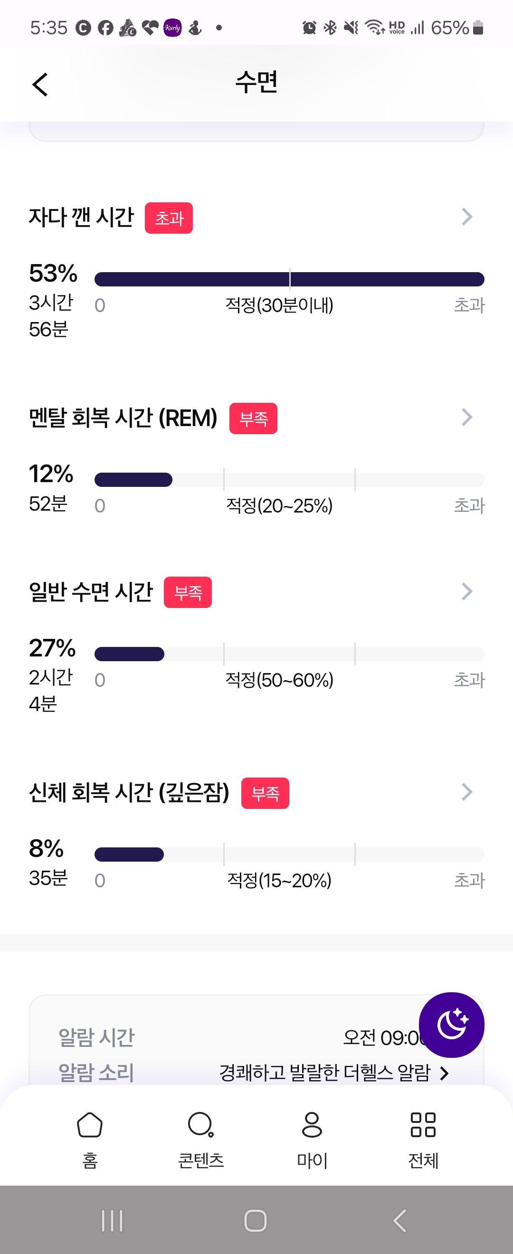Tap the 부족 badge beside REM heading
The height and width of the screenshot is (1254, 513).
(x=254, y=418)
